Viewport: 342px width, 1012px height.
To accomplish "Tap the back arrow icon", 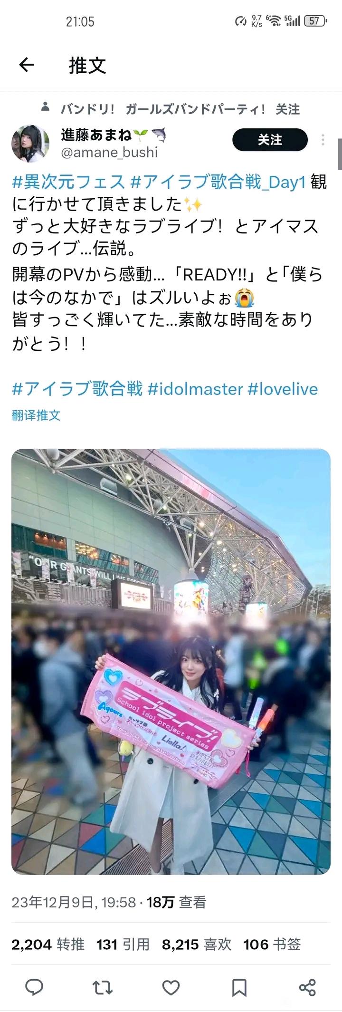I will point(27,65).
